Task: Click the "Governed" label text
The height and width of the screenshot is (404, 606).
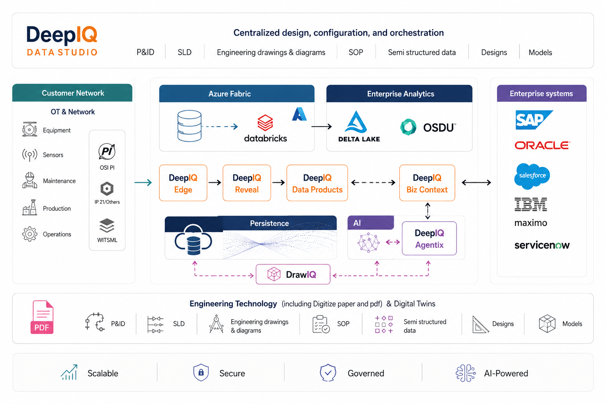Action: coord(366,373)
